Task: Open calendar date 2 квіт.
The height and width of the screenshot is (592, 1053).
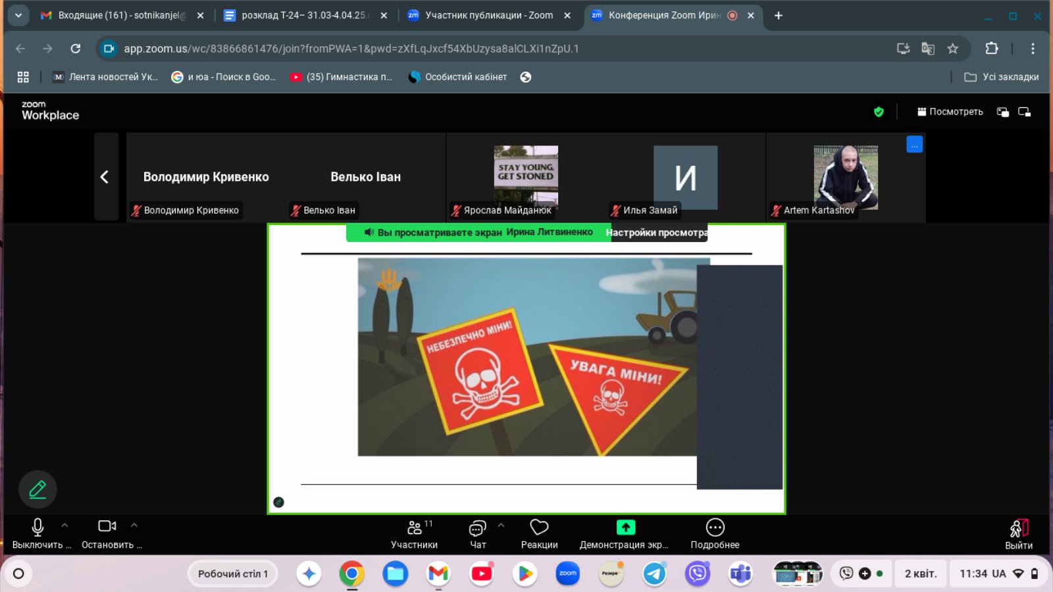Action: coord(920,574)
